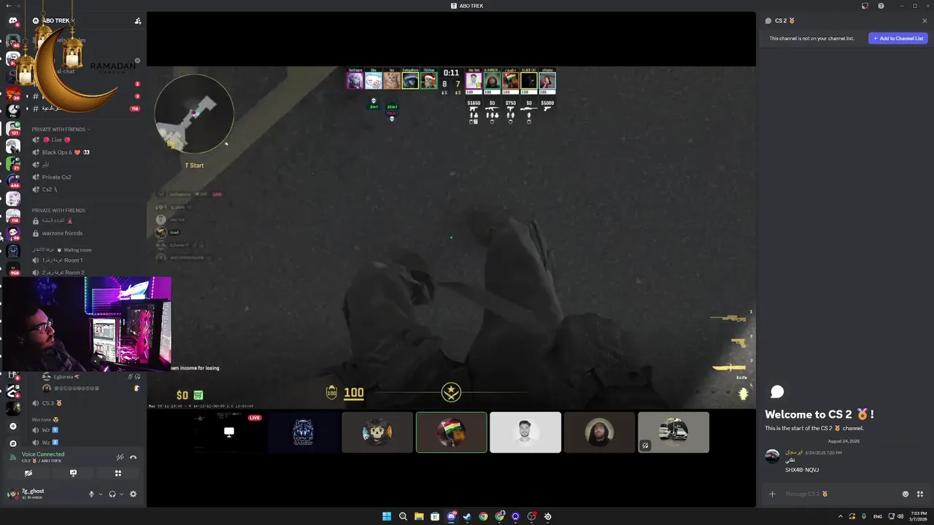Open server with 958 badge
Screen dimensions: 934x525
13,268
